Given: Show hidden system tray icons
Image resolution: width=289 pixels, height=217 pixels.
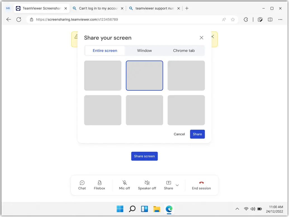Looking at the screenshot, I should click(x=237, y=209).
